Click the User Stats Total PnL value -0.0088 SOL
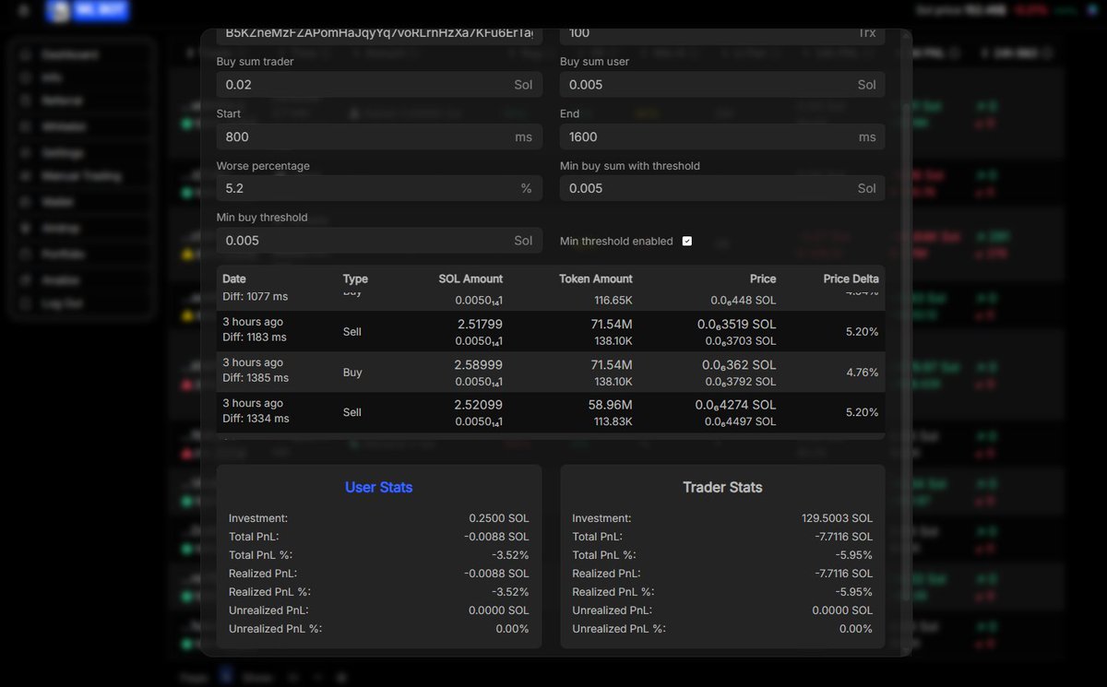Image resolution: width=1107 pixels, height=687 pixels. click(x=496, y=537)
